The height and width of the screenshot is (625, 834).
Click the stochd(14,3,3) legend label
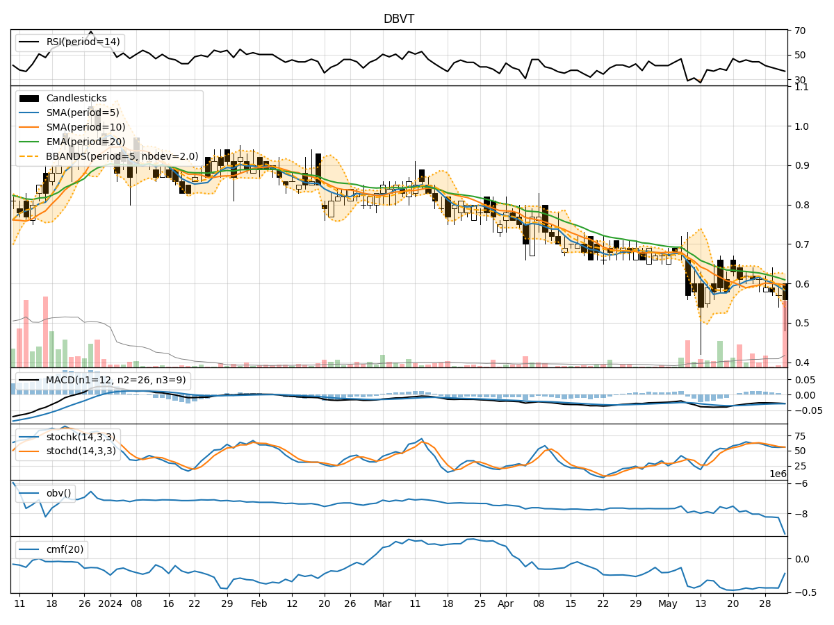point(81,451)
